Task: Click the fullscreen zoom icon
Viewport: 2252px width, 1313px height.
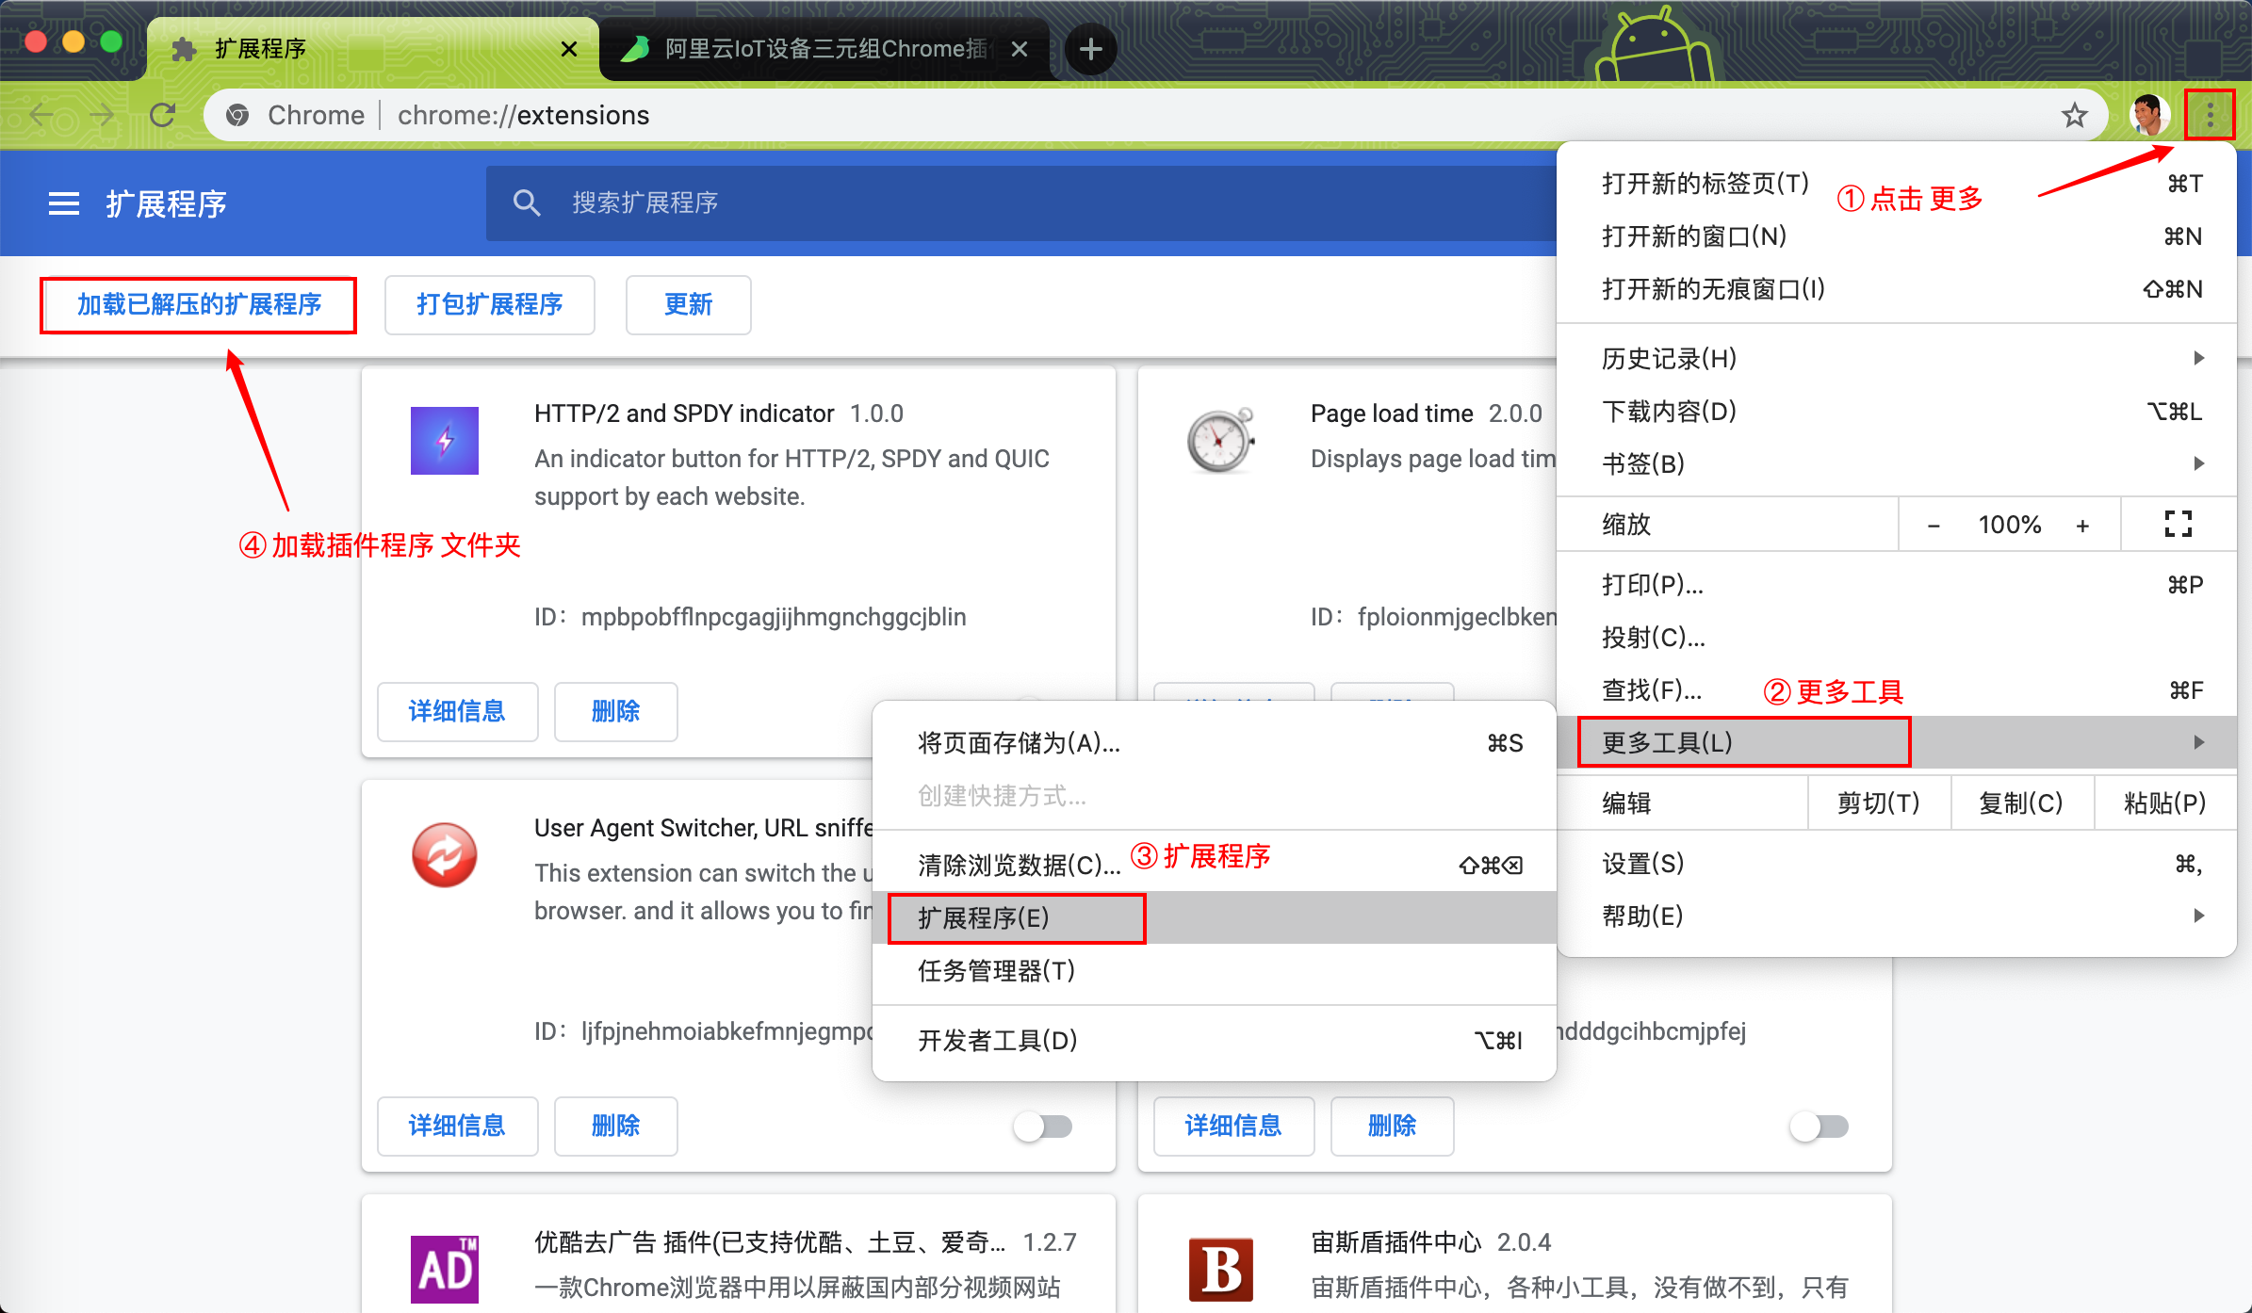Action: (x=2179, y=524)
